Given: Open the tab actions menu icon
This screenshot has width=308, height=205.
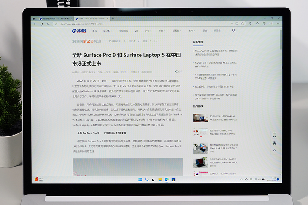Looking at the screenshot, I should [34, 19].
